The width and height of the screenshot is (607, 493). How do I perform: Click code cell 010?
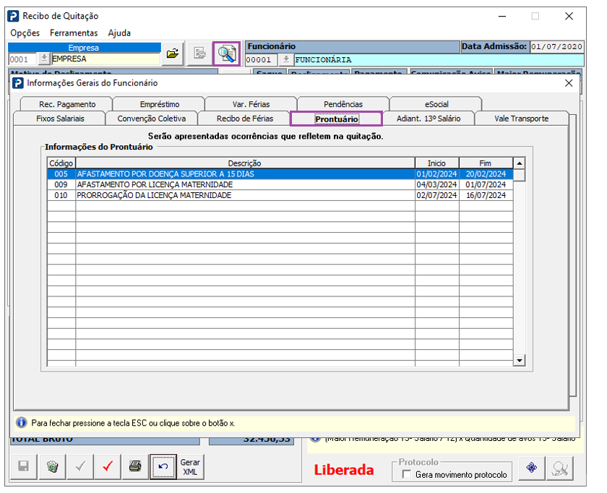coord(61,195)
